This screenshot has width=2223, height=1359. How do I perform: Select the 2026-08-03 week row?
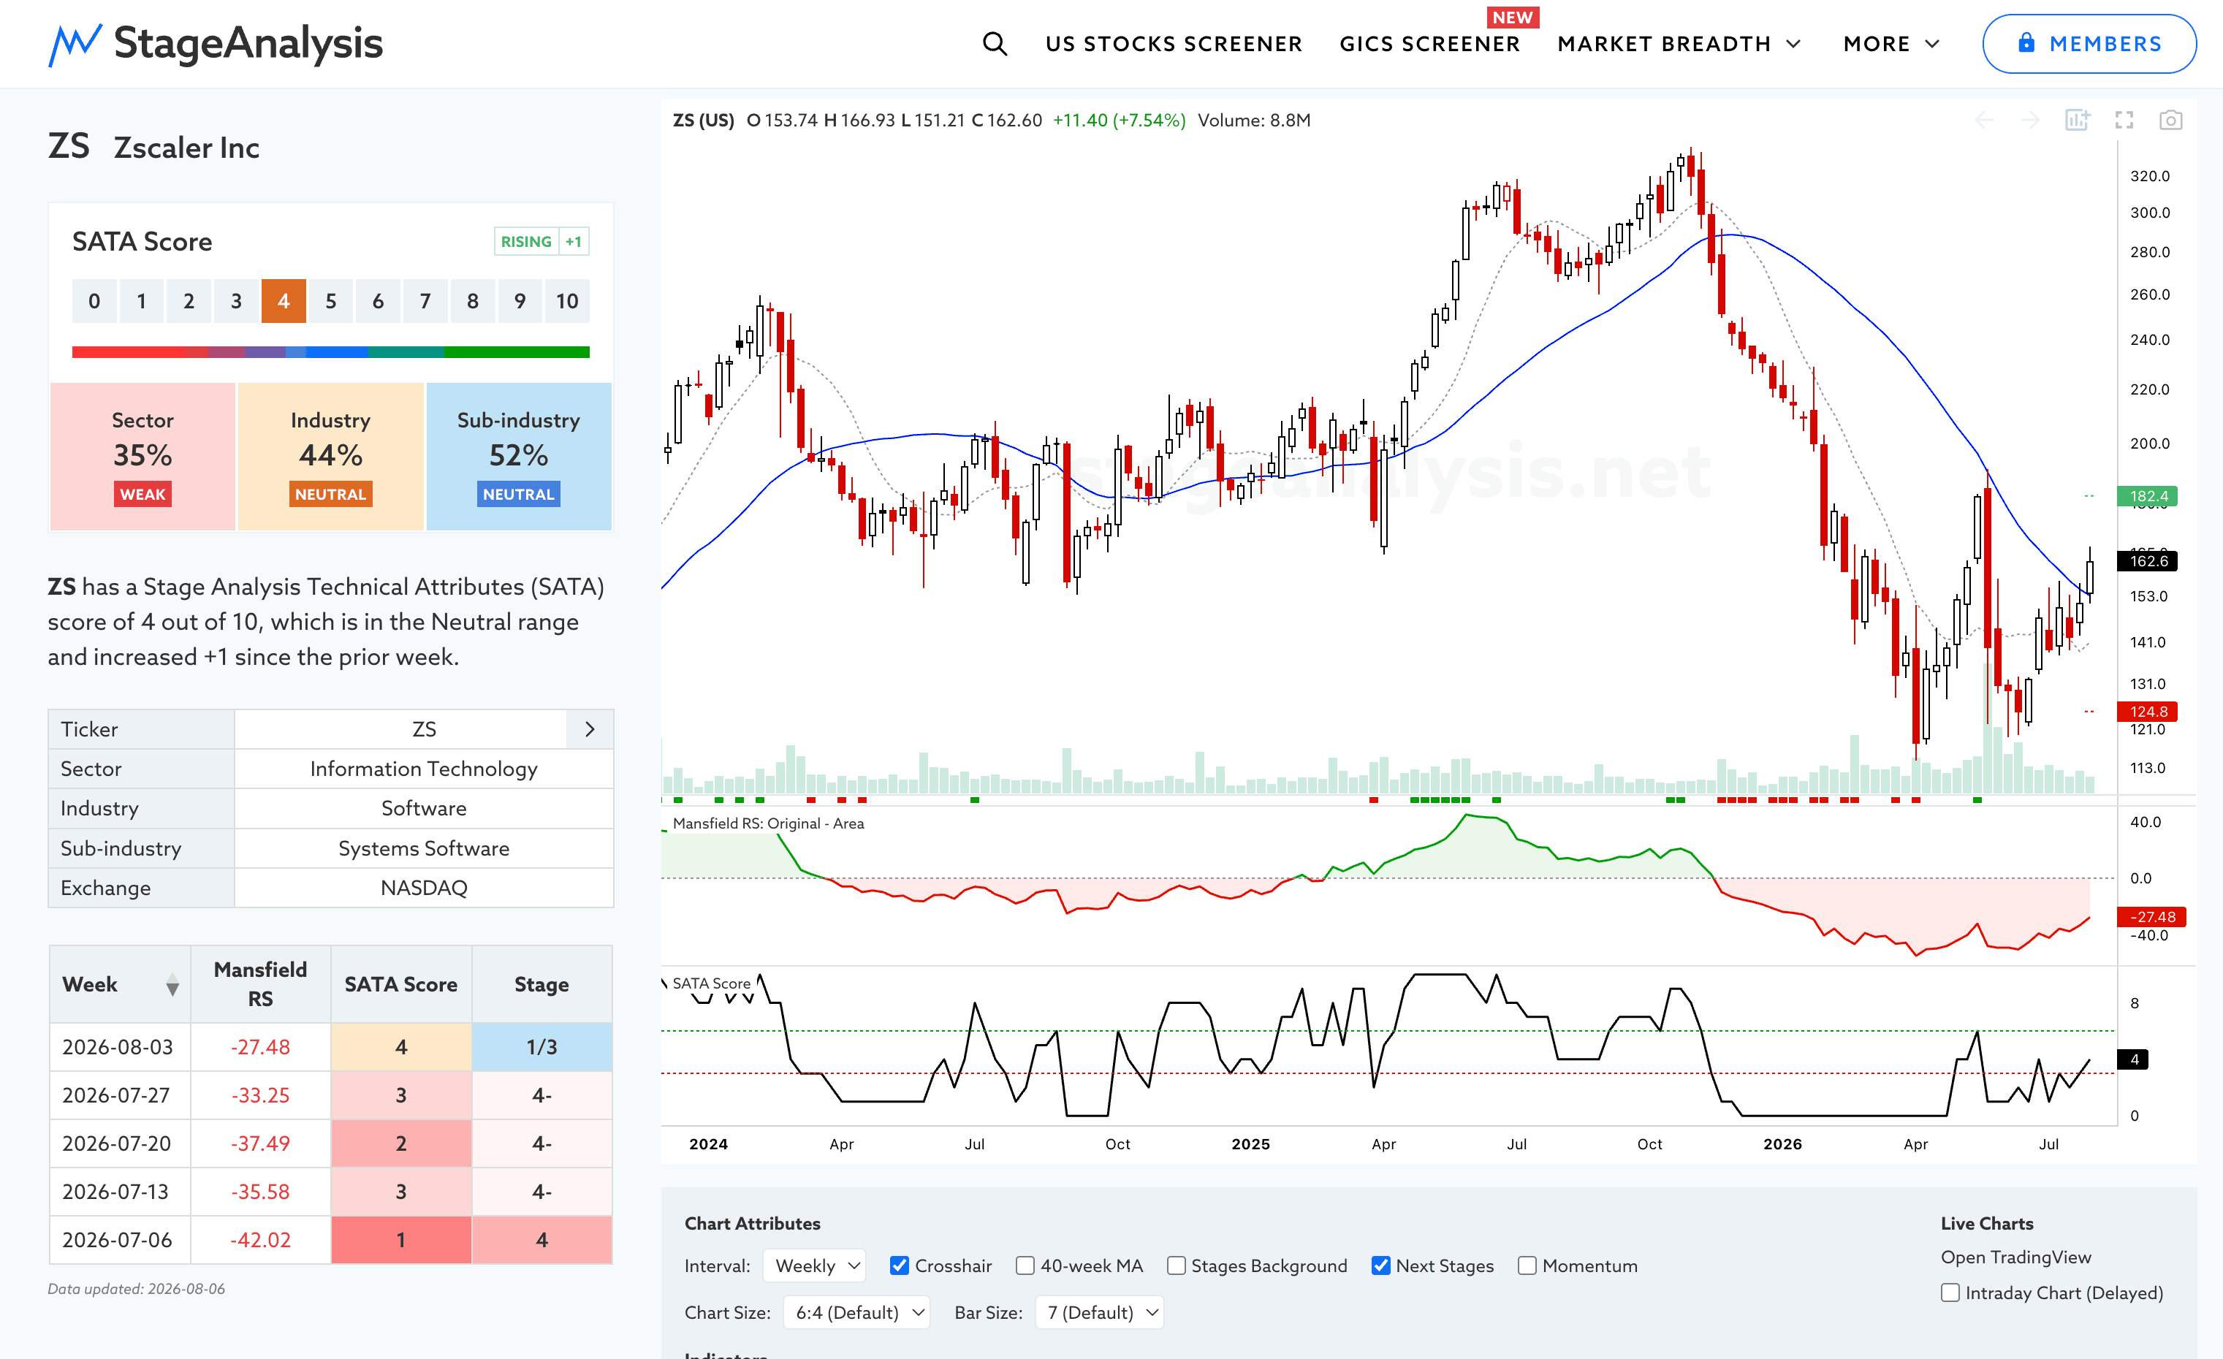tap(330, 1046)
